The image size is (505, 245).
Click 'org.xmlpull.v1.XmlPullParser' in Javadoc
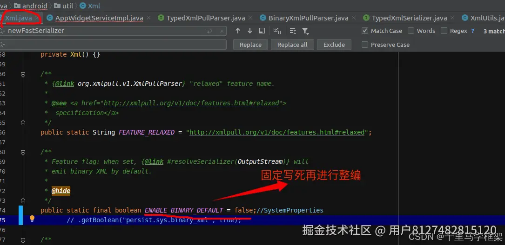130,84
